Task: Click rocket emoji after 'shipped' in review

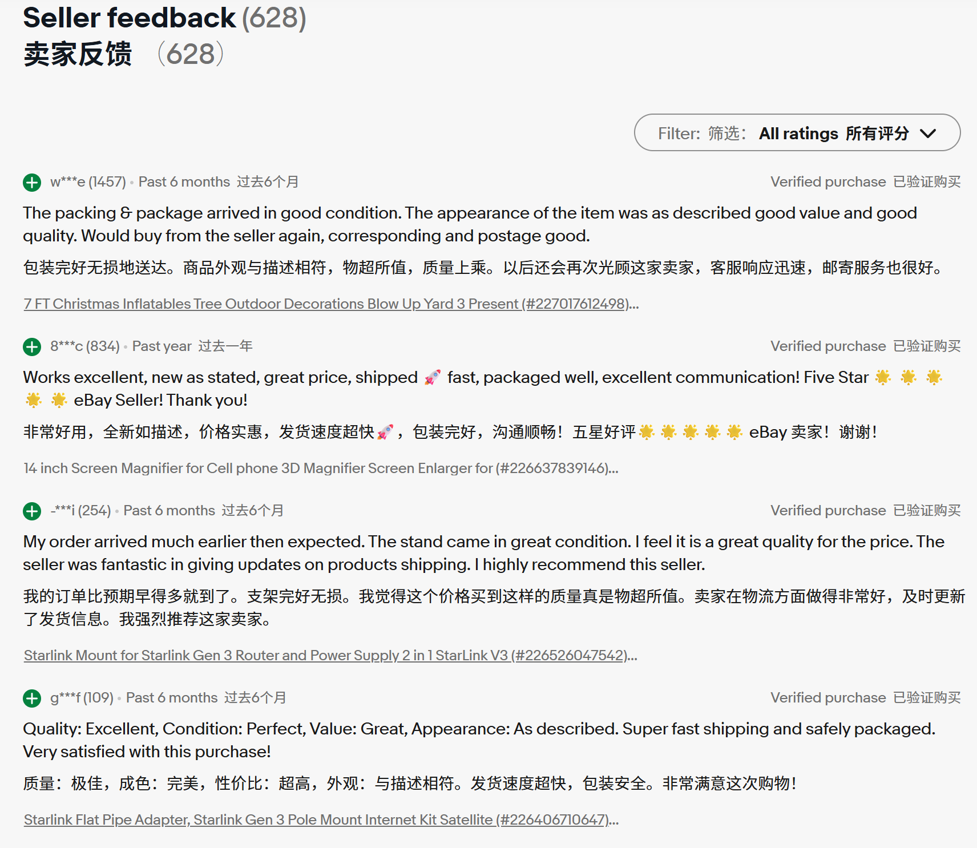Action: [x=433, y=377]
